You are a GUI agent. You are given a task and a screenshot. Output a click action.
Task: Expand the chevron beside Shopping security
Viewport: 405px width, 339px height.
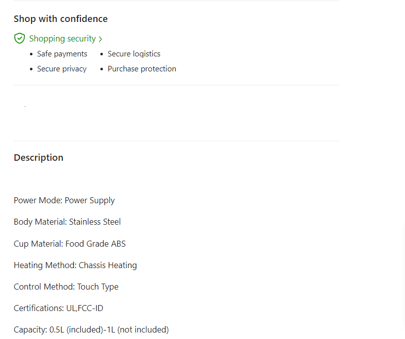[100, 39]
